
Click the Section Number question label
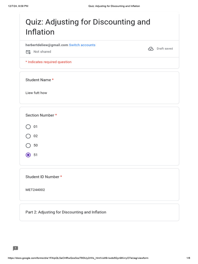[x=40, y=115]
